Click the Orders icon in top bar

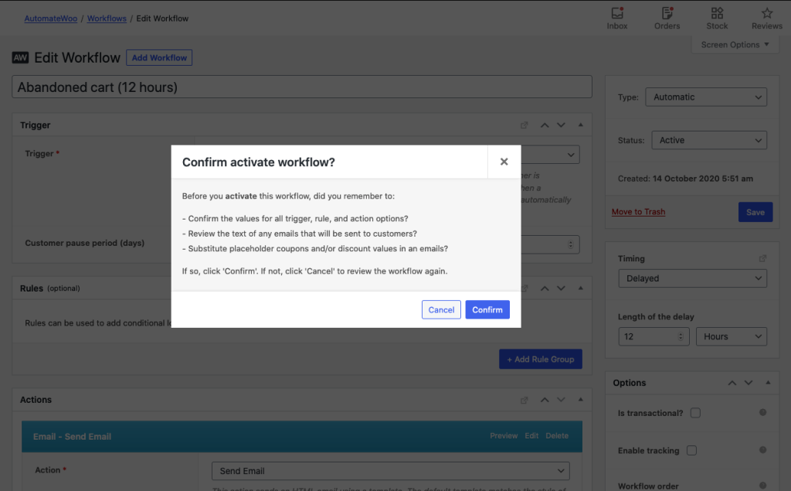tap(666, 14)
